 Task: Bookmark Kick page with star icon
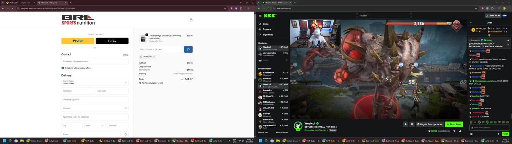pos(476,8)
